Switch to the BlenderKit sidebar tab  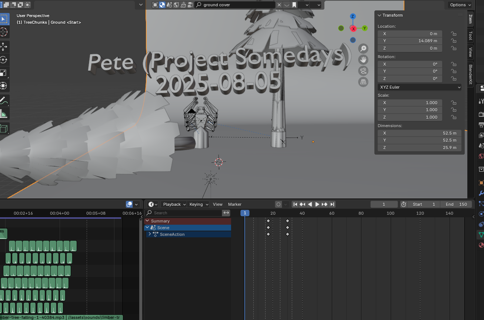[x=470, y=74]
